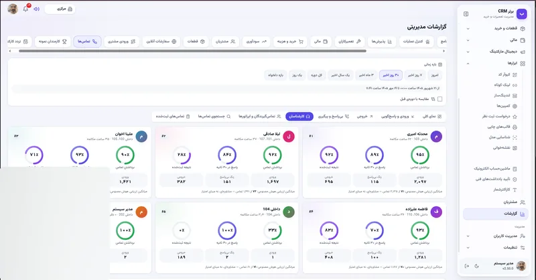Image resolution: width=536 pixels, height=280 pixels.
Task: Switch to ورودی و پاسخگویی sub-tab
Action: 397,117
